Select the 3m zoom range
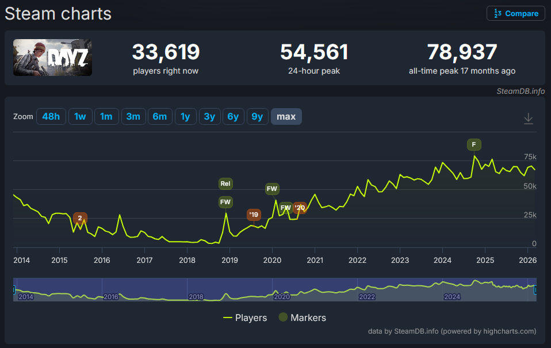Viewport: 551px width, 348px height. pyautogui.click(x=133, y=116)
